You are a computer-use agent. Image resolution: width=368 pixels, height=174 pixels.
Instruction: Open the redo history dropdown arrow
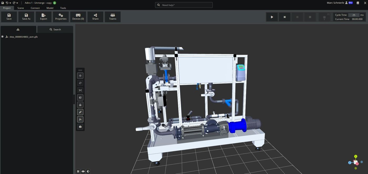(17, 3)
